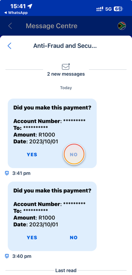Select the Message Centre header title
132x275 pixels.
(x=52, y=26)
